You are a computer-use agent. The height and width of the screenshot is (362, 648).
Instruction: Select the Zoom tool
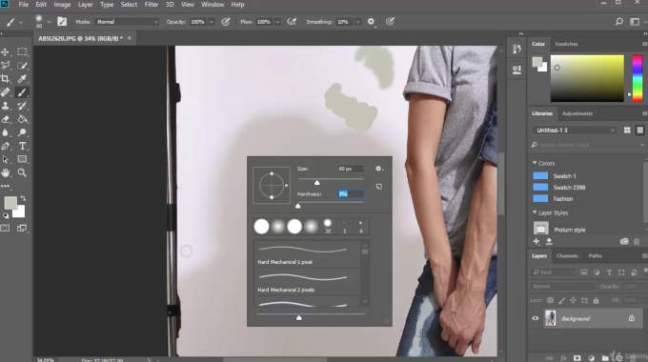[x=22, y=172]
